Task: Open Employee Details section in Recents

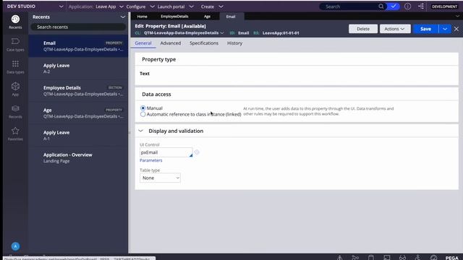Action: 79,91
